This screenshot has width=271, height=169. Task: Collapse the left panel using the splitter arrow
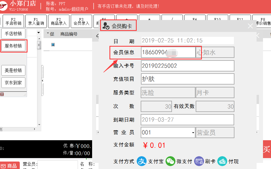pos(42,81)
